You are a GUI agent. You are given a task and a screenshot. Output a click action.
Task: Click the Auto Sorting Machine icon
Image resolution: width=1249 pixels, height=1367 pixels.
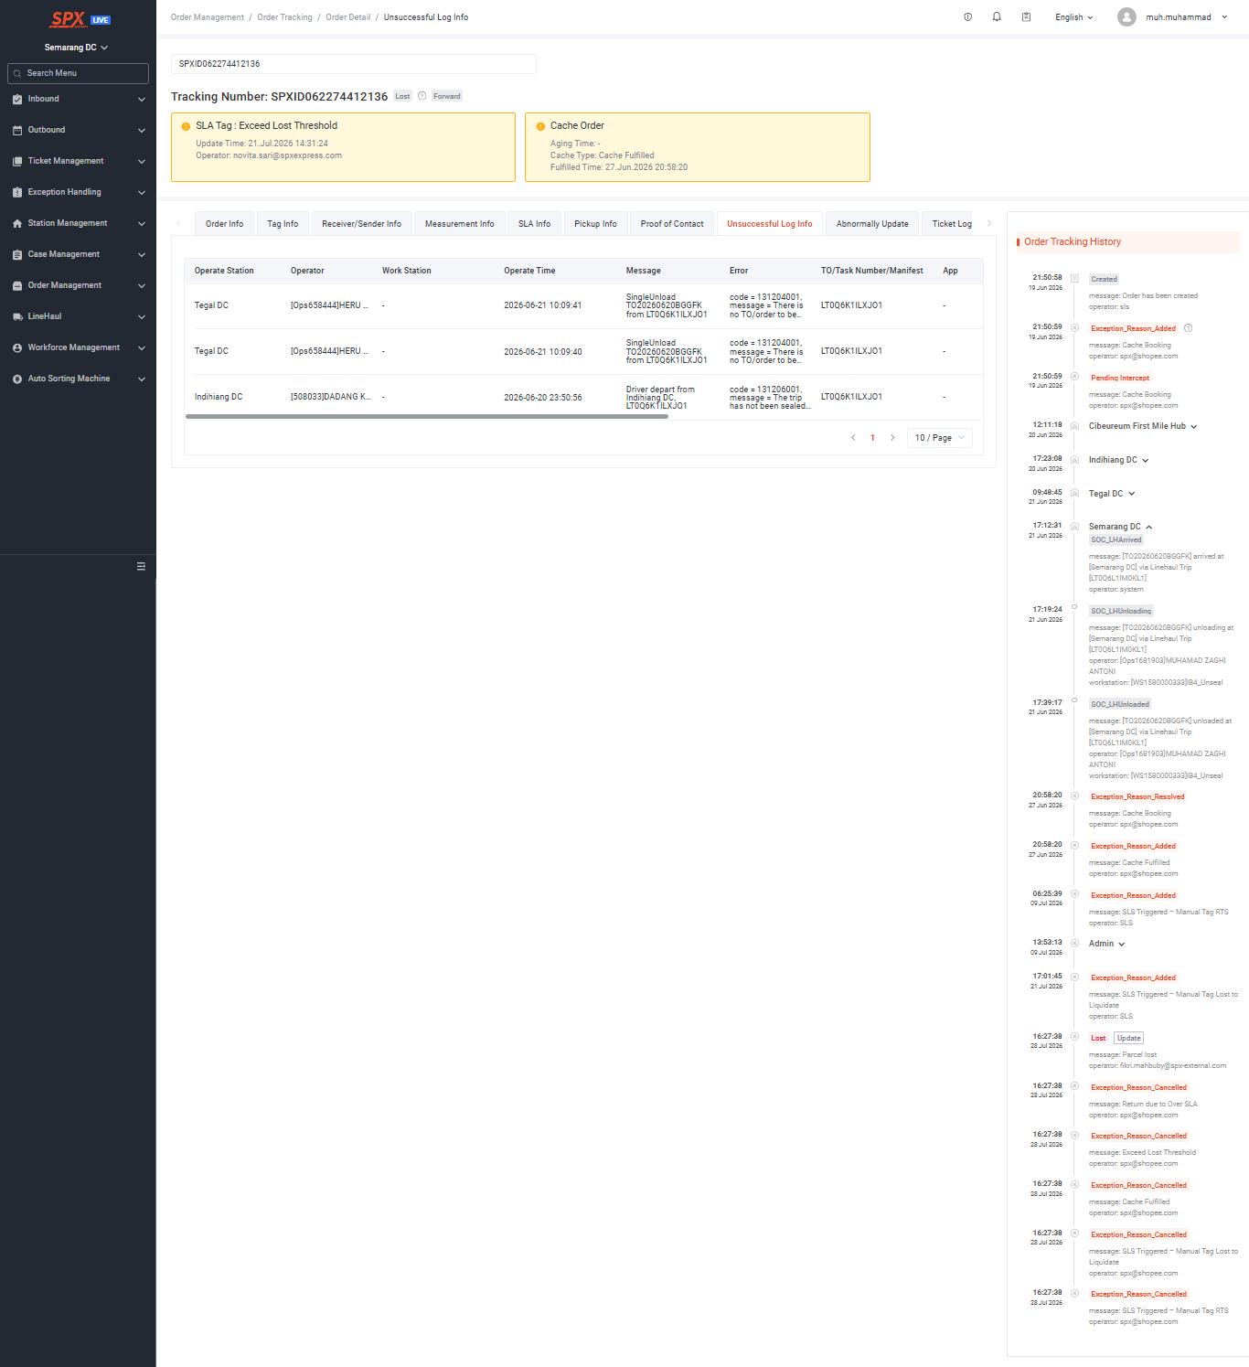[17, 379]
